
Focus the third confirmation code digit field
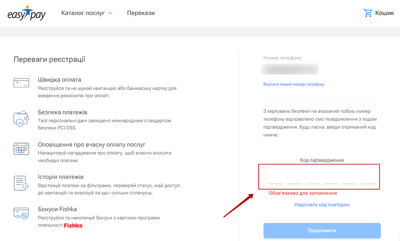(x=313, y=178)
